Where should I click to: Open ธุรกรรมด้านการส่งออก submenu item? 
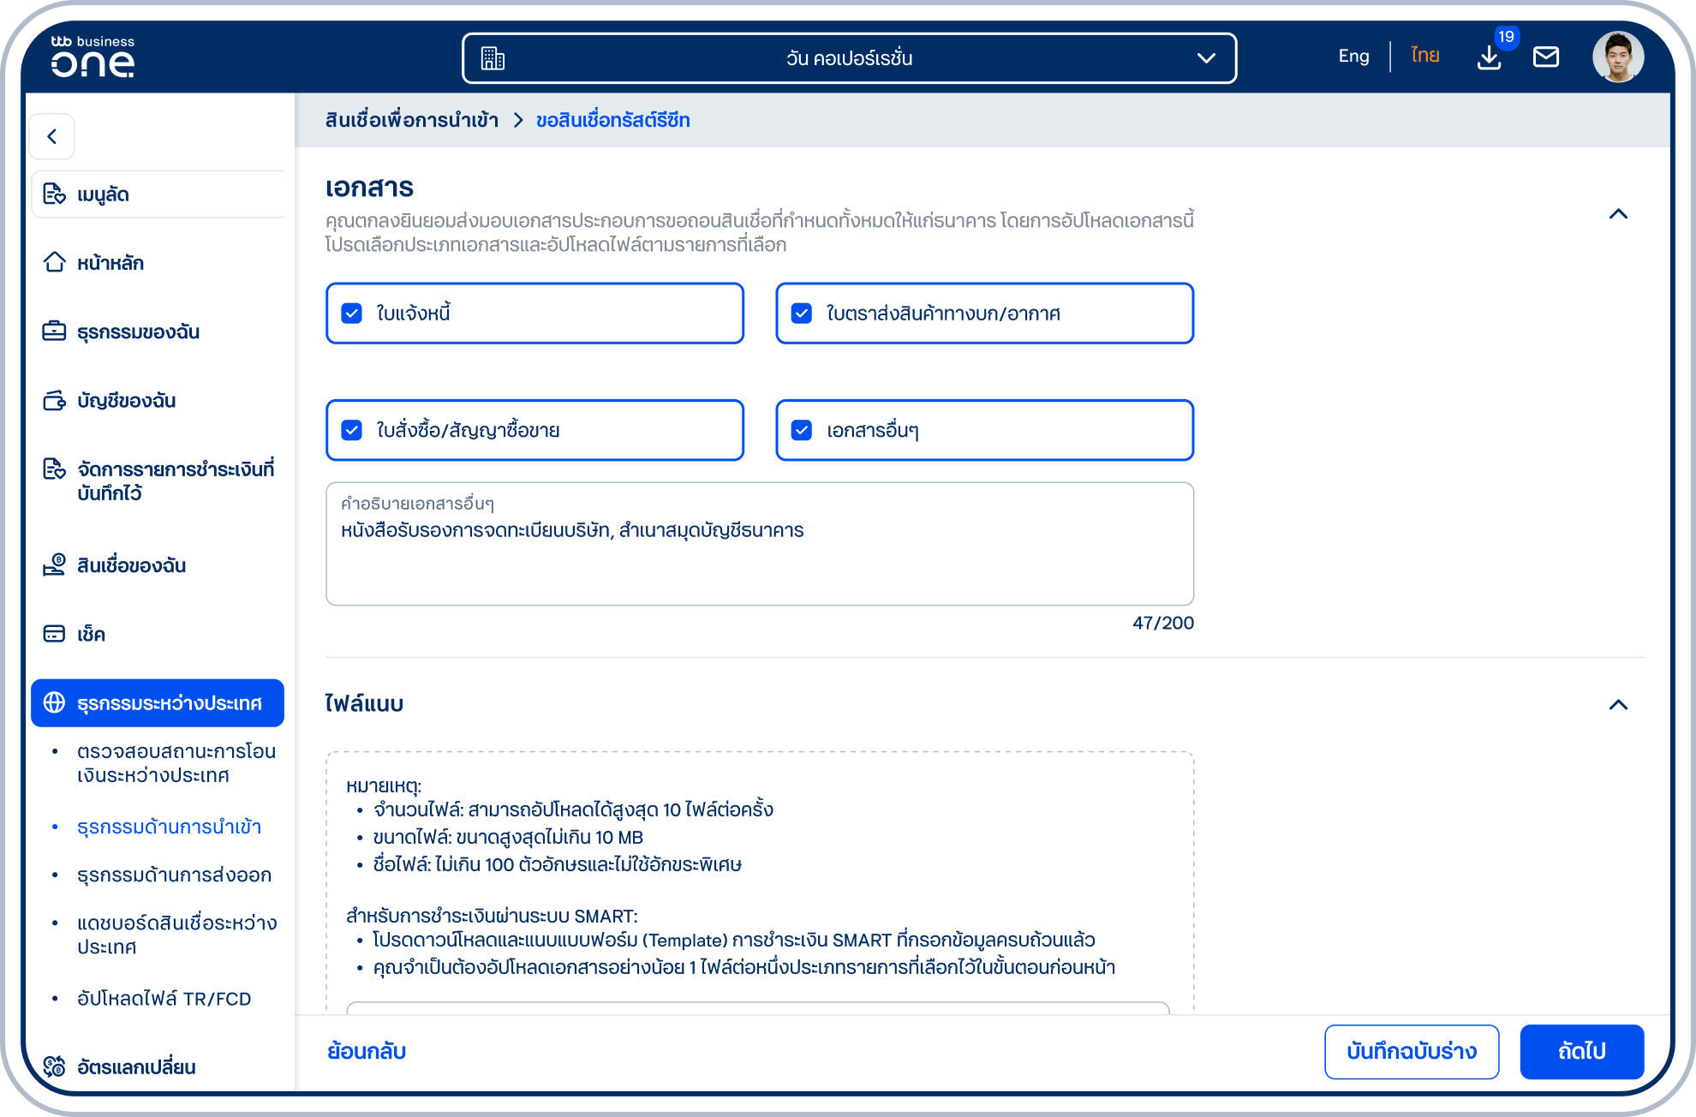point(174,875)
